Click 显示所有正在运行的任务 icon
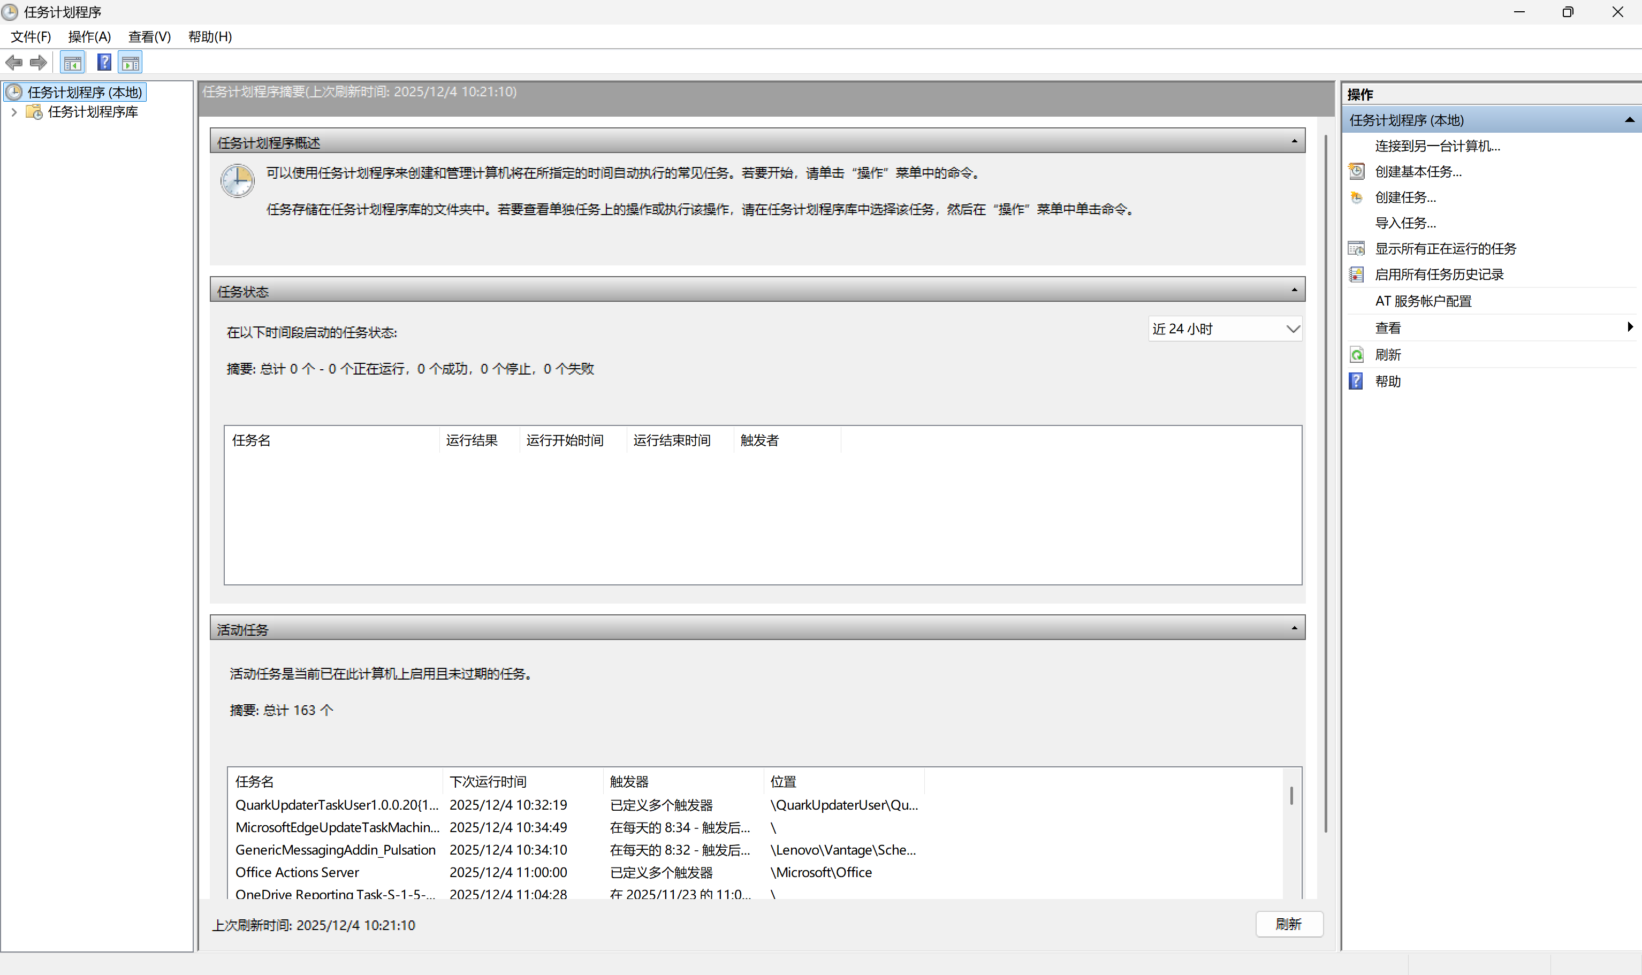Screen dimensions: 1642x975 pyautogui.click(x=1356, y=248)
